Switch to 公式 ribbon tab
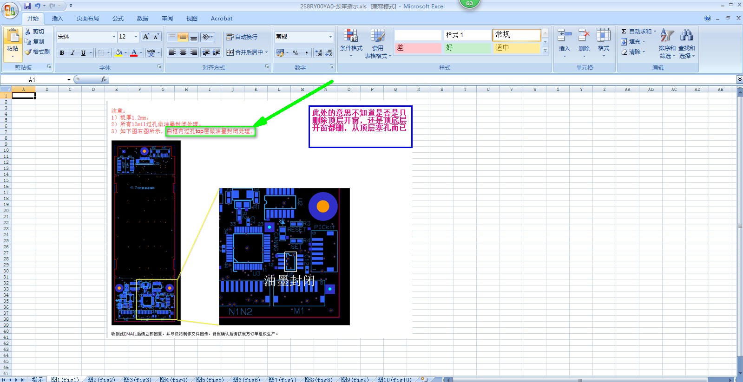743x382 pixels. click(x=118, y=19)
